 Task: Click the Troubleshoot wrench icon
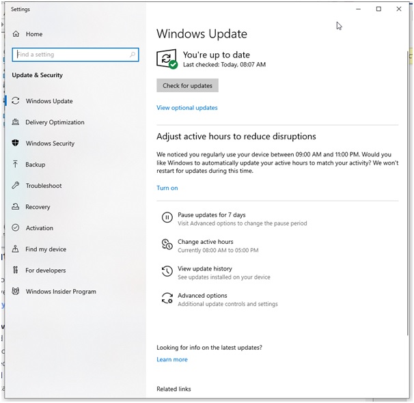16,186
